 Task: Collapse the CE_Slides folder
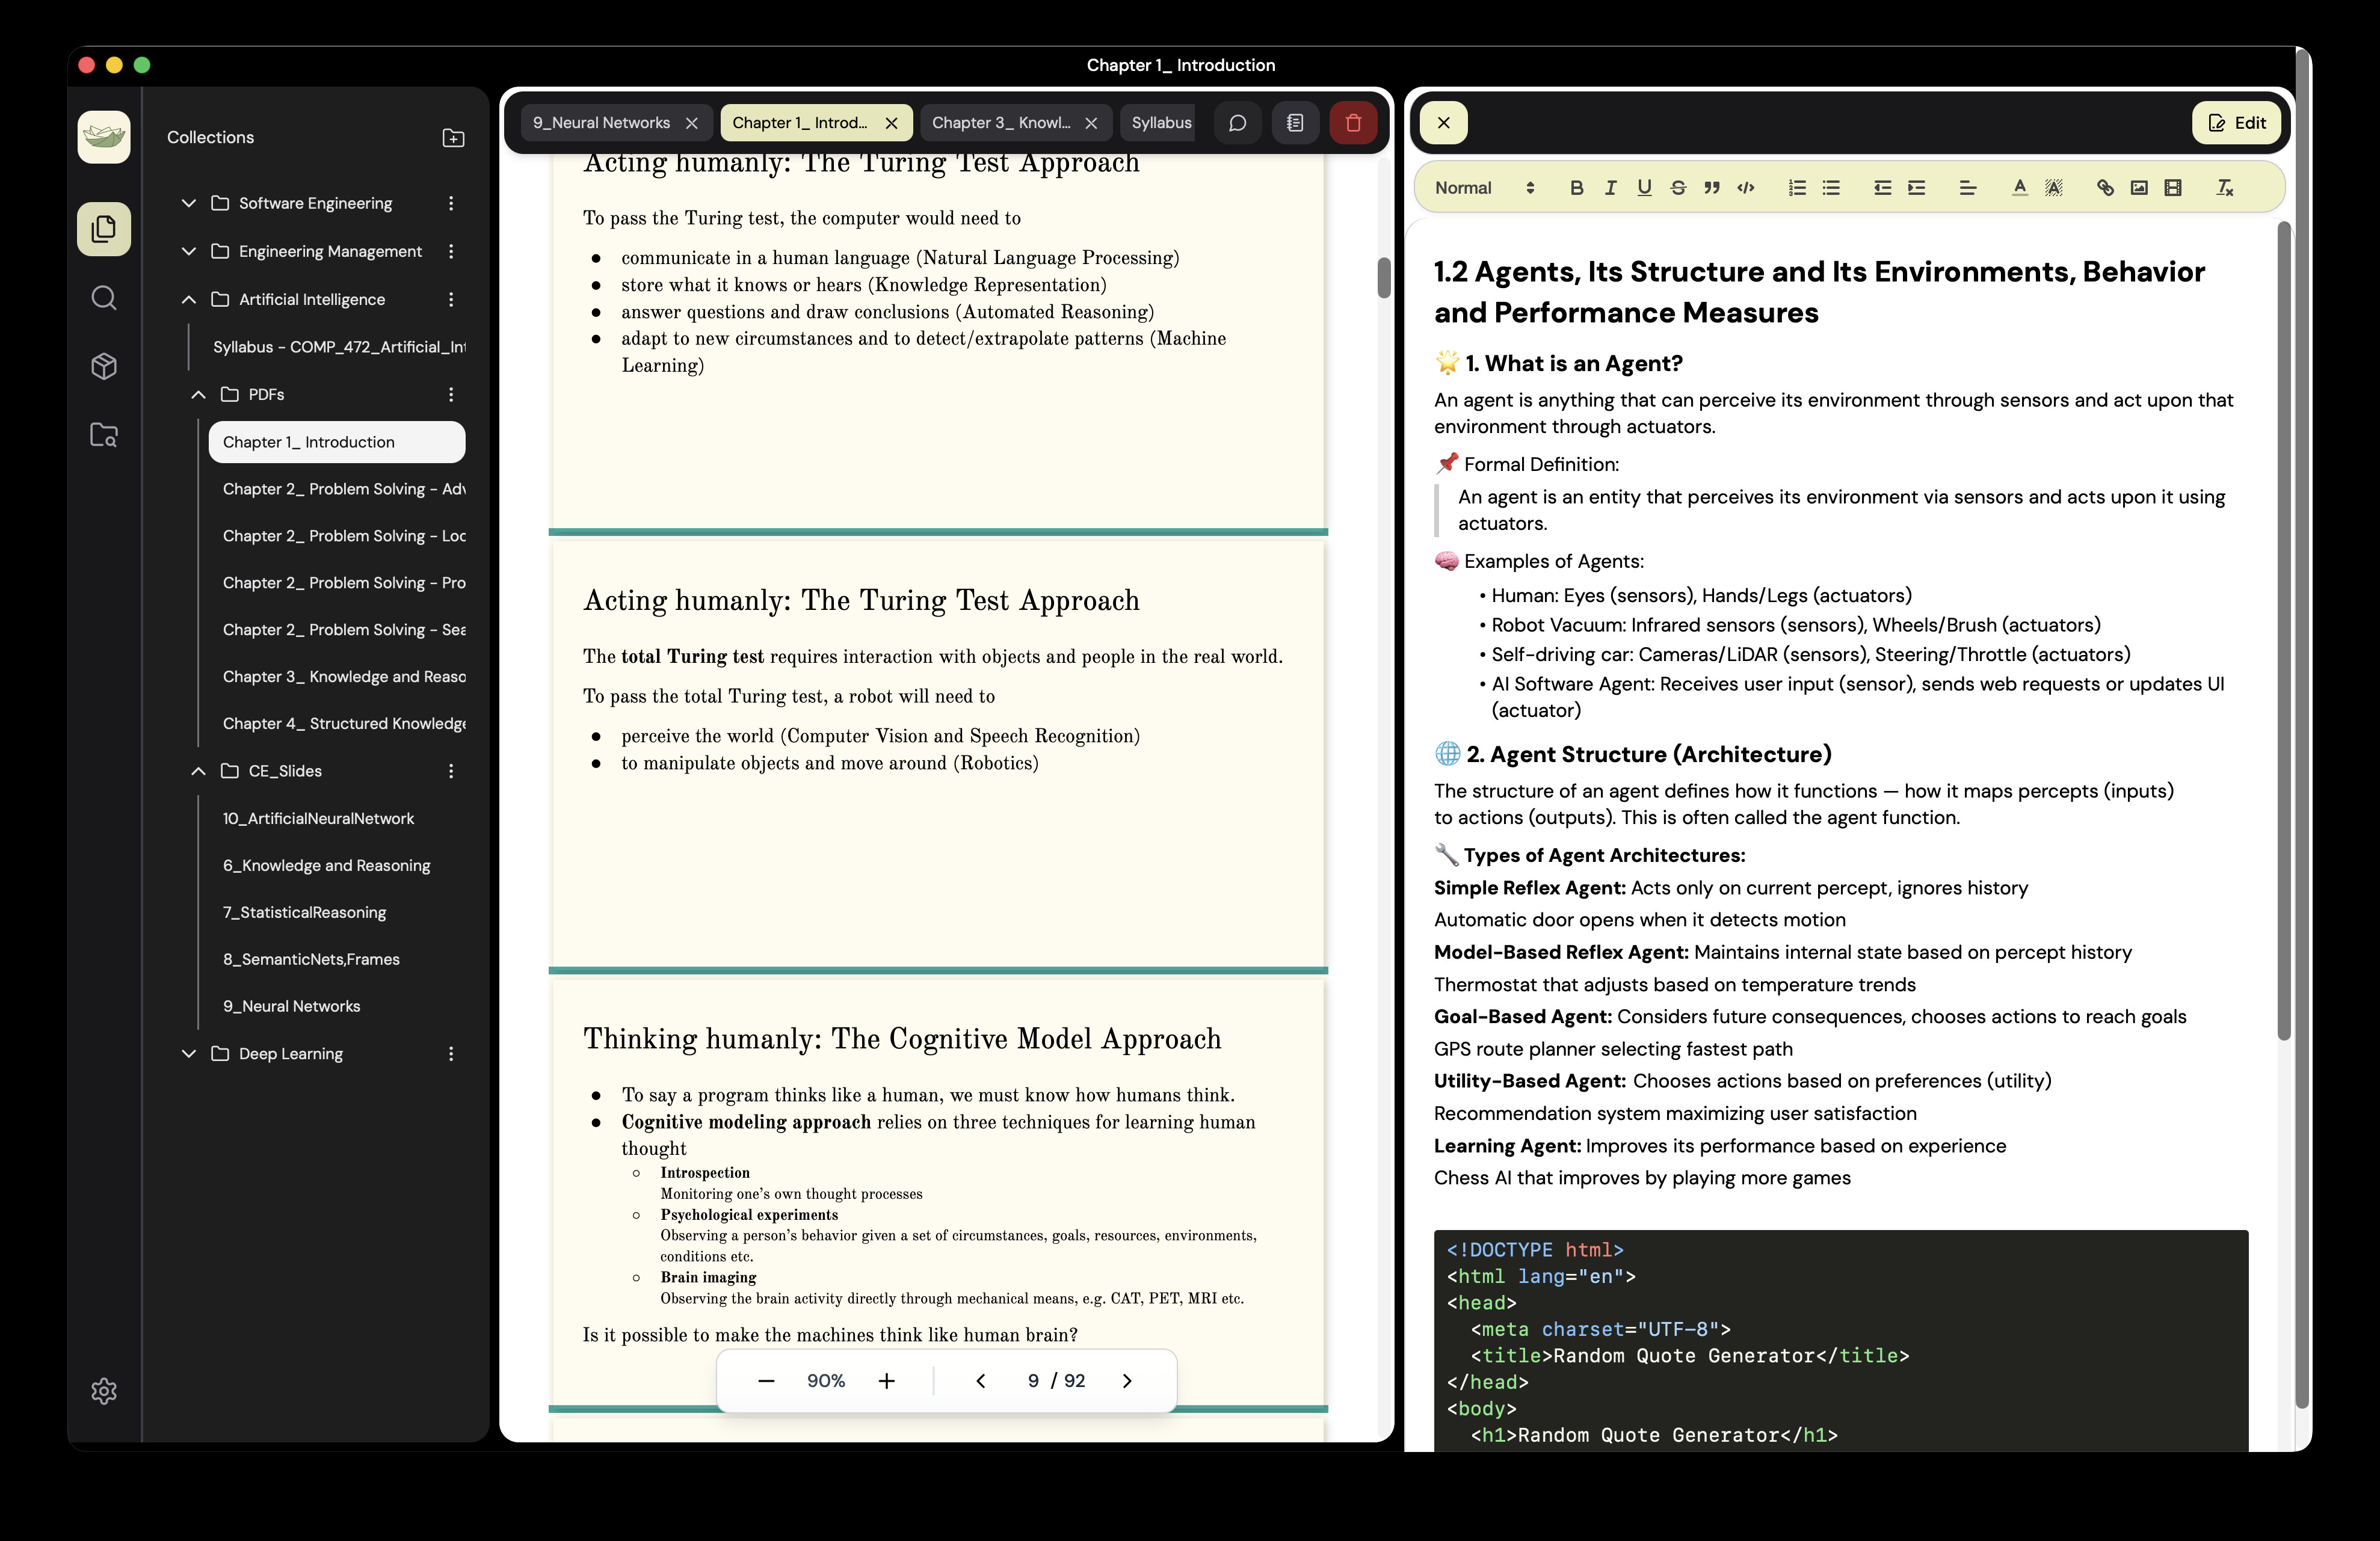coord(198,771)
